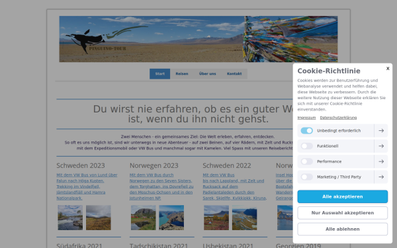The width and height of the screenshot is (397, 248).
Task: Expand Performance details arrow
Action: [x=381, y=161]
